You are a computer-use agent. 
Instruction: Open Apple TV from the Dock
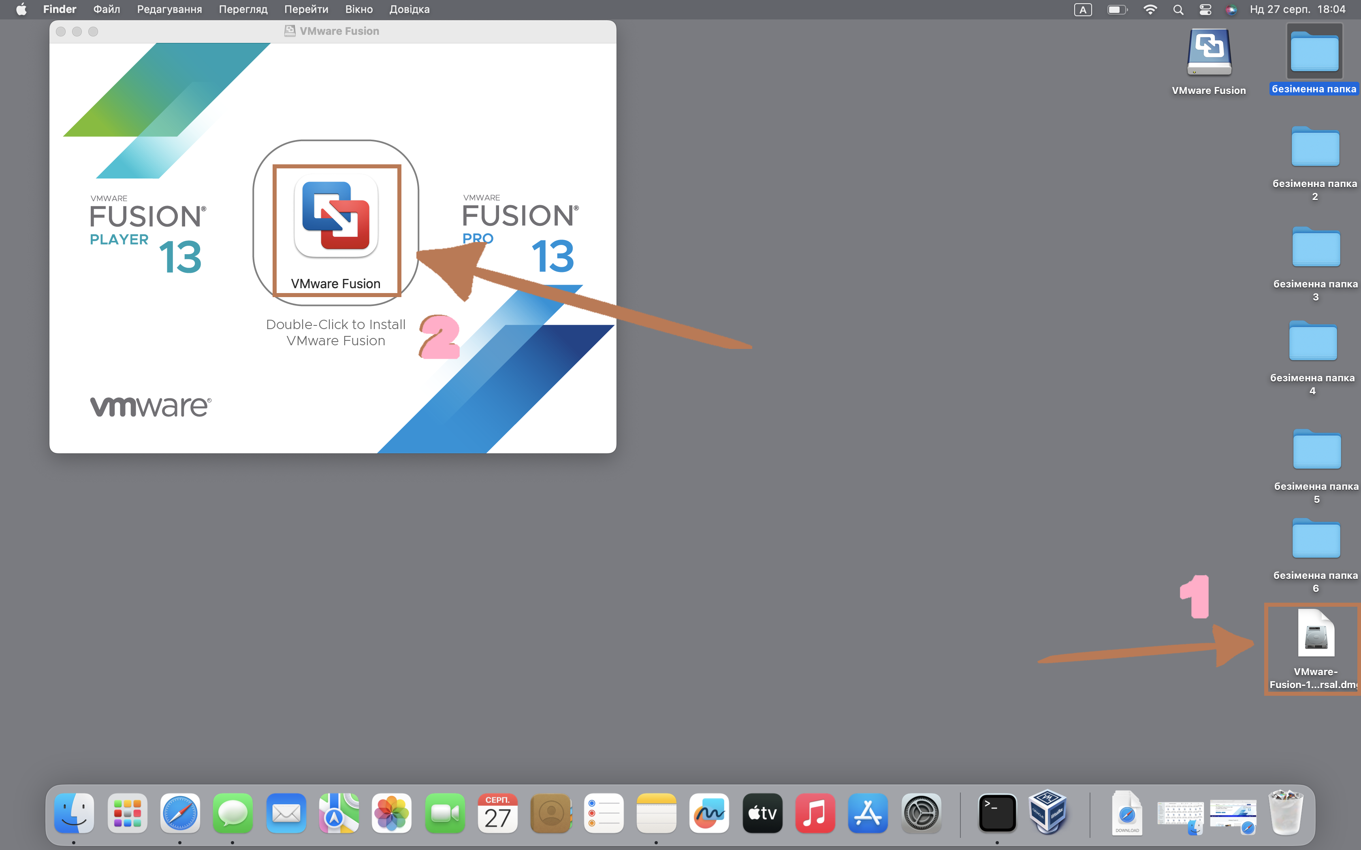coord(762,813)
